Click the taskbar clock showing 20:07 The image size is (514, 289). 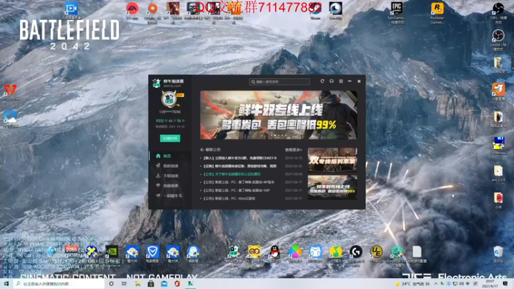(x=490, y=284)
